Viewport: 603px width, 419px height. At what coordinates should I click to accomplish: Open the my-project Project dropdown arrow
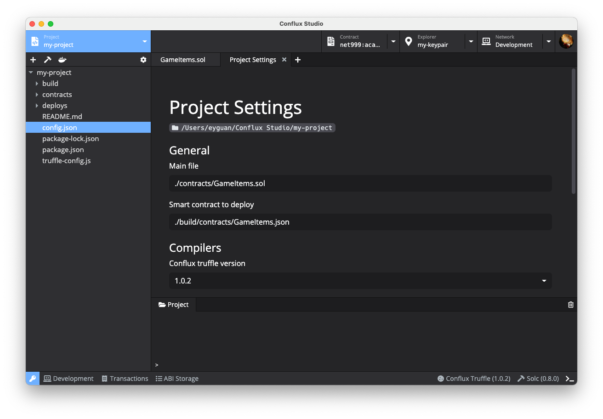click(145, 41)
